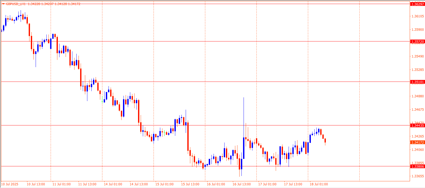Click the 14 Jul 13:00 time label

coord(139,184)
